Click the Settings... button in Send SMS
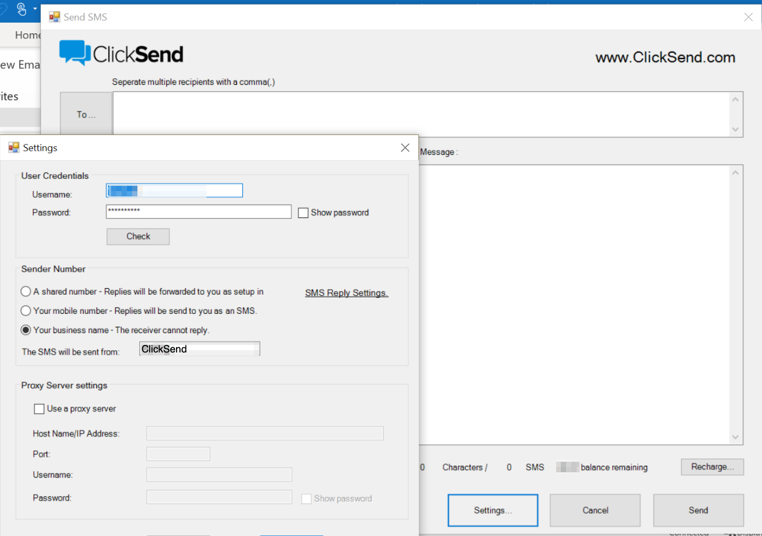Image resolution: width=762 pixels, height=536 pixels. pos(493,510)
